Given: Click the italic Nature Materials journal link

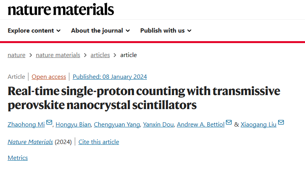Looking at the screenshot, I should (x=30, y=142).
